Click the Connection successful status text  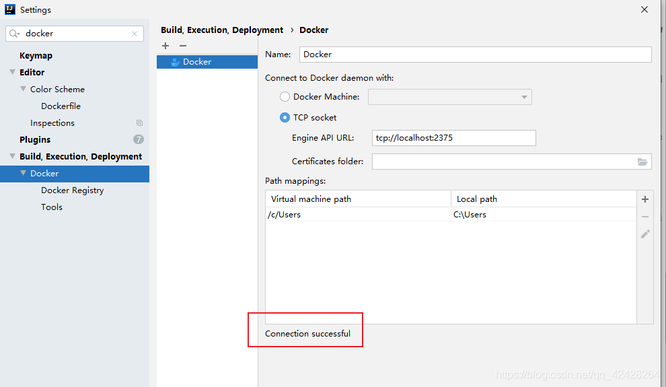tap(308, 333)
